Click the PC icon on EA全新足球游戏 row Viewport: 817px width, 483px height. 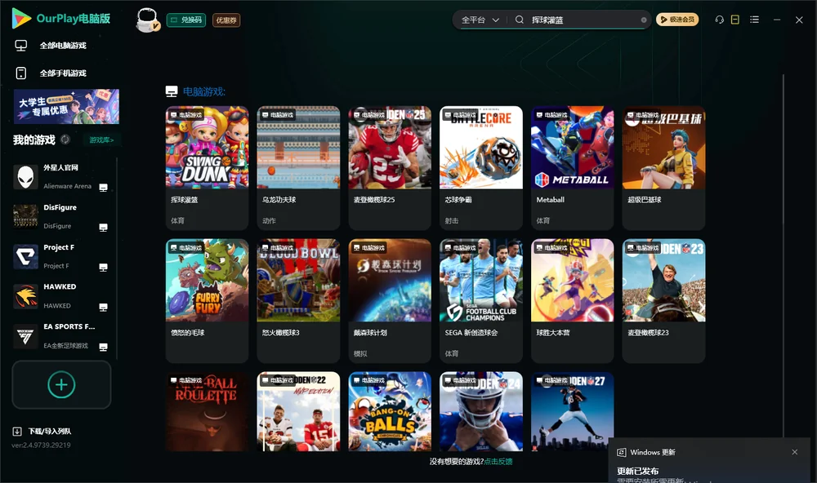pyautogui.click(x=103, y=348)
